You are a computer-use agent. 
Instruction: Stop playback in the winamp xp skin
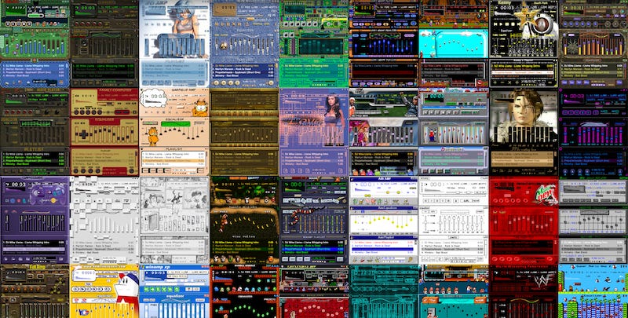point(164,289)
